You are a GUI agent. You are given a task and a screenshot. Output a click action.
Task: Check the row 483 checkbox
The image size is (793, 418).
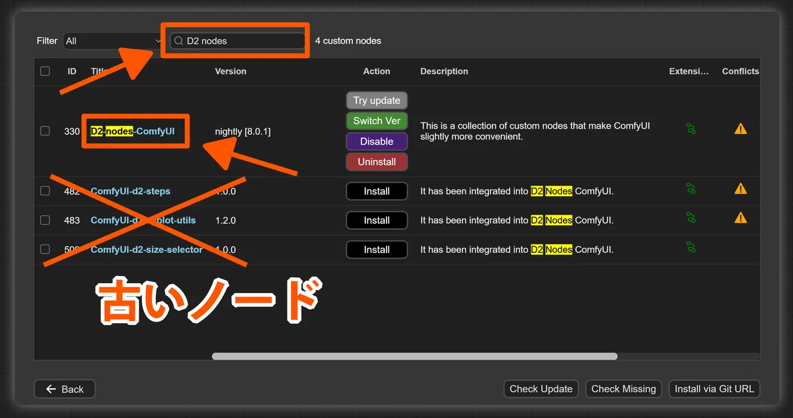[45, 220]
